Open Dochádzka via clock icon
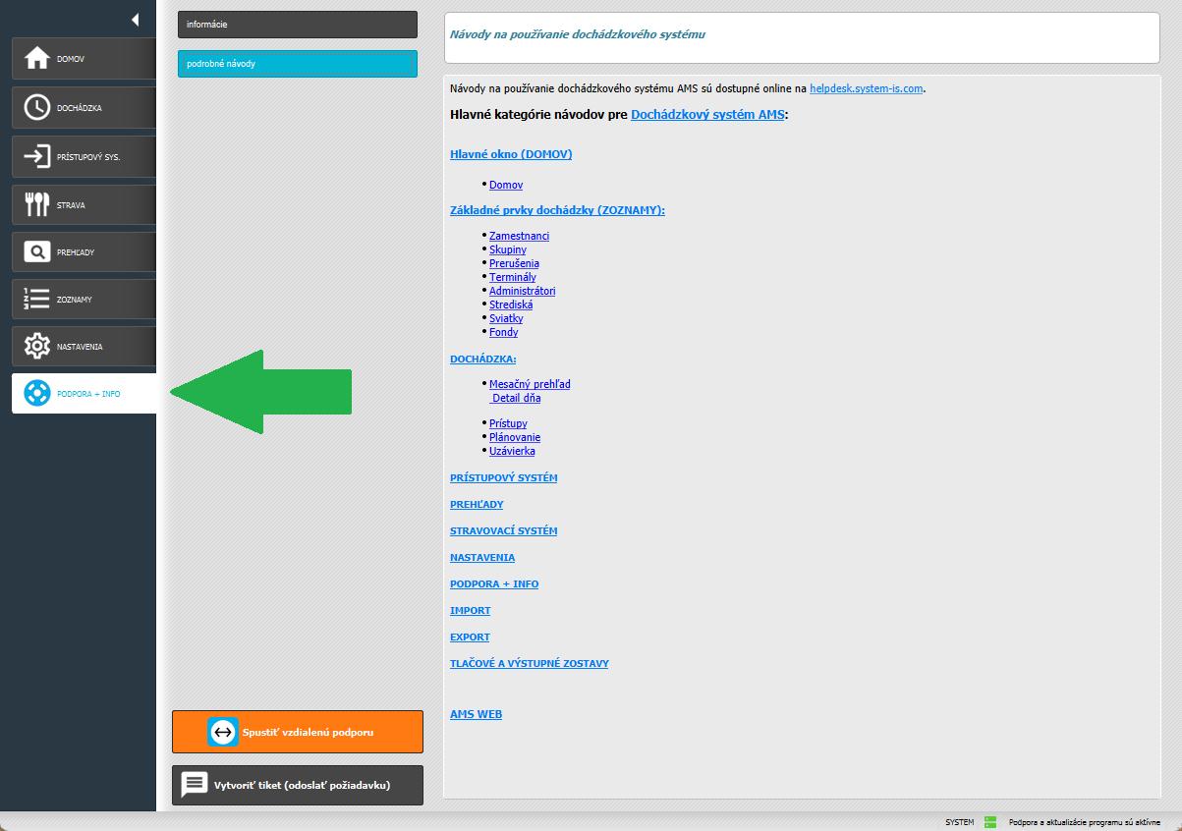The width and height of the screenshot is (1182, 831). (x=36, y=107)
